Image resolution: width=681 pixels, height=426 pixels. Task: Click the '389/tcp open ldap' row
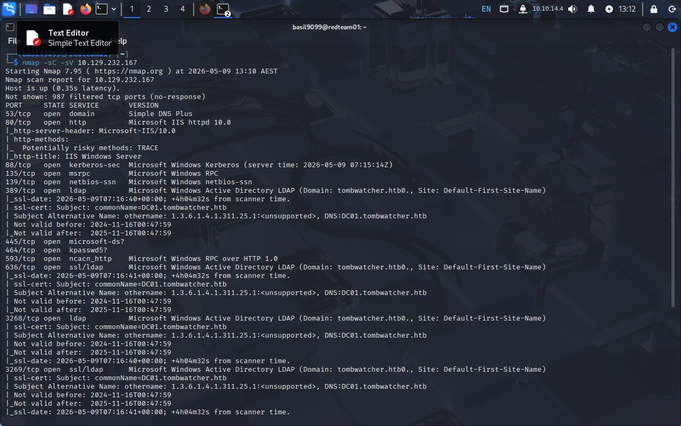276,191
